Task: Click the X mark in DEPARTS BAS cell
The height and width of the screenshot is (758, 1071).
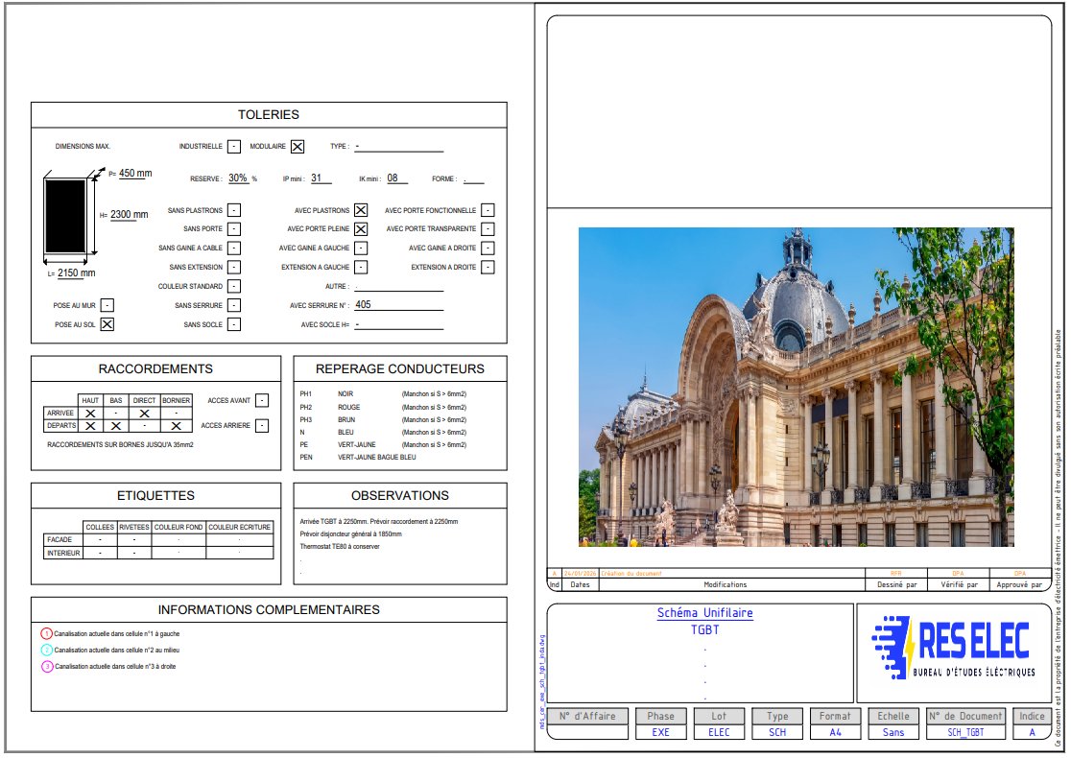Action: point(115,425)
